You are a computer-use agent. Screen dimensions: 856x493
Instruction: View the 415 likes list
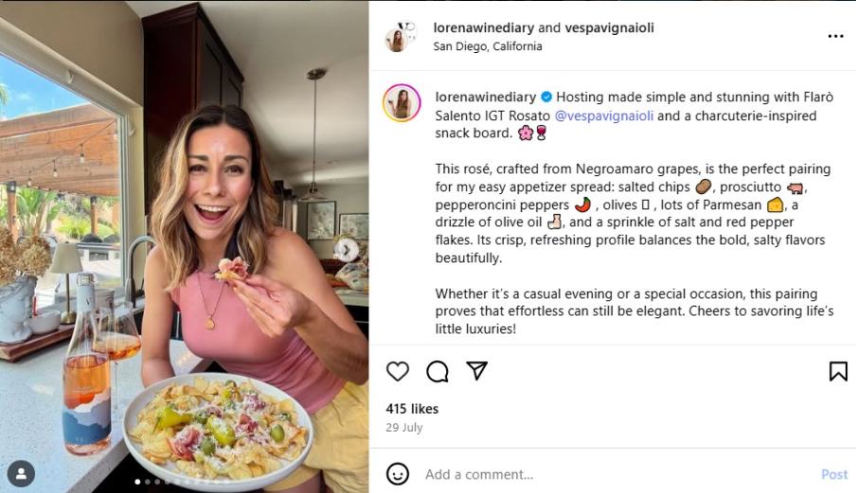[412, 409]
